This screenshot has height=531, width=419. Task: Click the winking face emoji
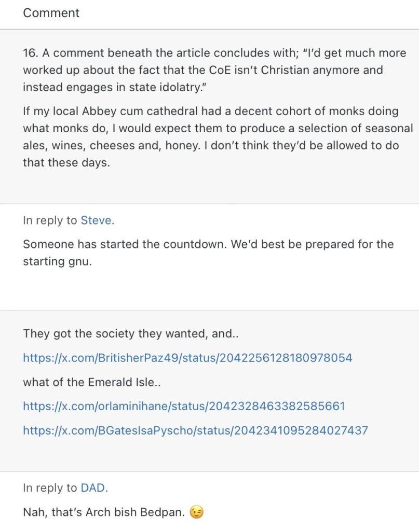(x=197, y=513)
